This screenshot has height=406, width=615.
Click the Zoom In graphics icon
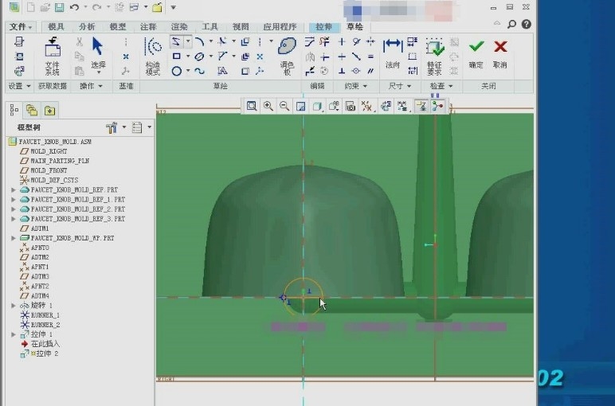(268, 106)
